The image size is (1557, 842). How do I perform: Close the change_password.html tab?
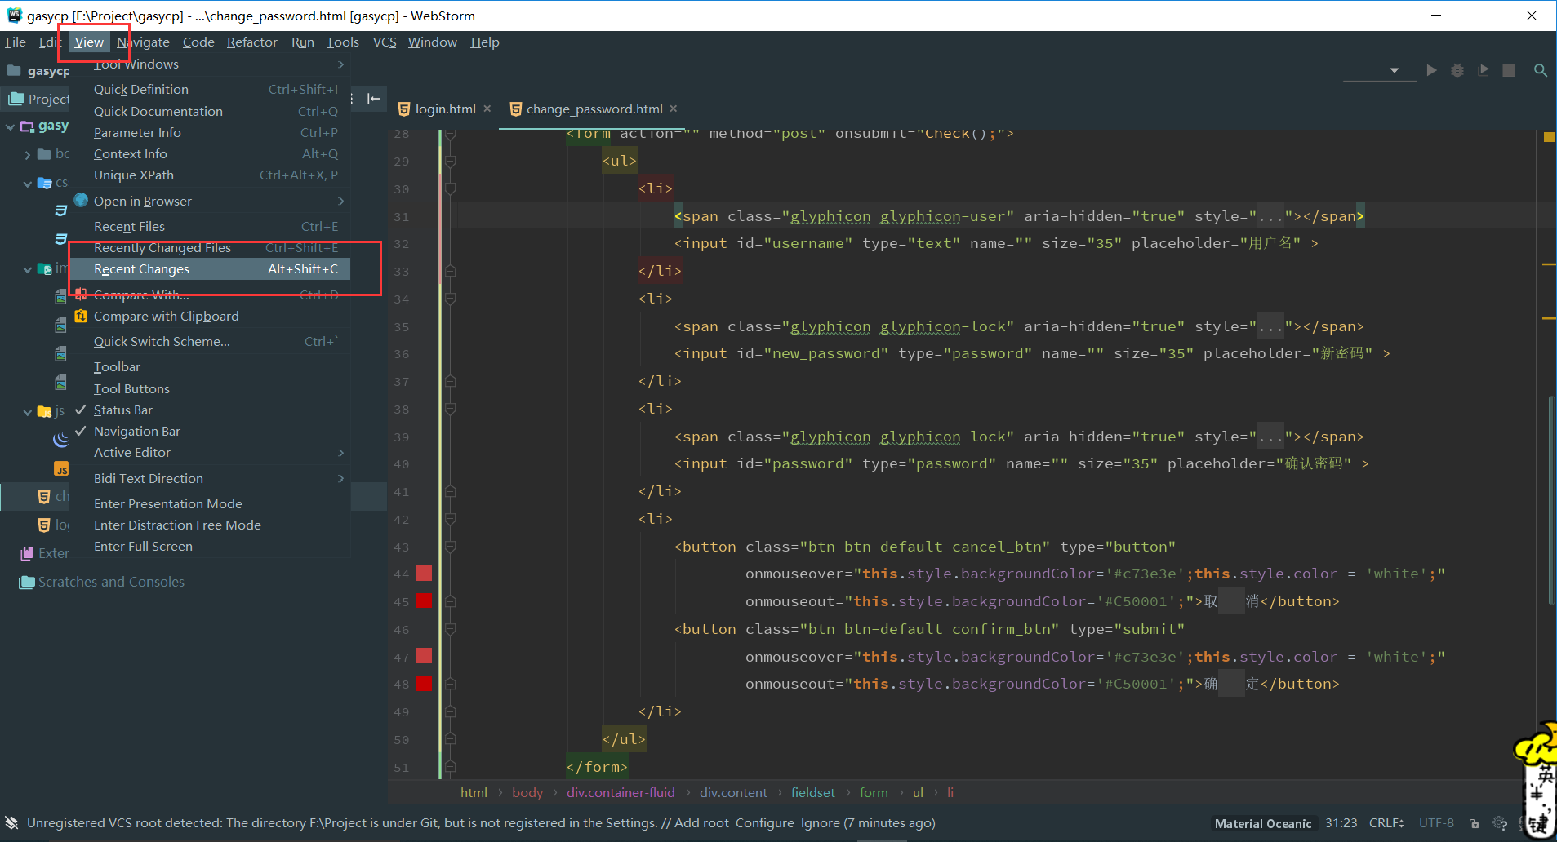click(x=674, y=109)
